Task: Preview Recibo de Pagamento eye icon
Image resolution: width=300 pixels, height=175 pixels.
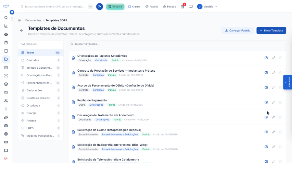Action: pyautogui.click(x=266, y=102)
